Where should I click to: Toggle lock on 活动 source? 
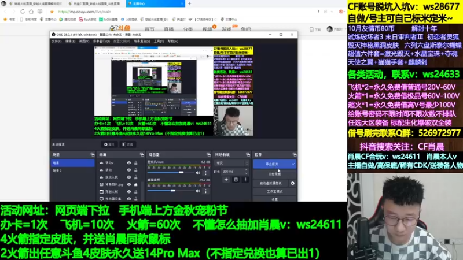(136, 170)
